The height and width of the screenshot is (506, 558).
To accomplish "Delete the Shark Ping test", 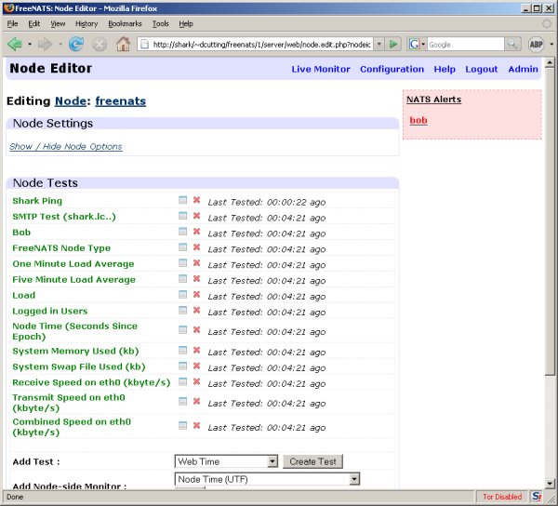I will [196, 200].
